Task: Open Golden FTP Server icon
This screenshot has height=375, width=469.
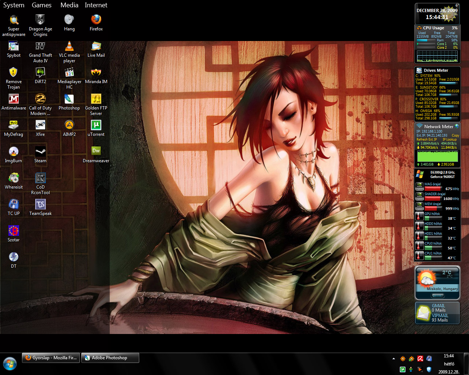Action: click(96, 104)
